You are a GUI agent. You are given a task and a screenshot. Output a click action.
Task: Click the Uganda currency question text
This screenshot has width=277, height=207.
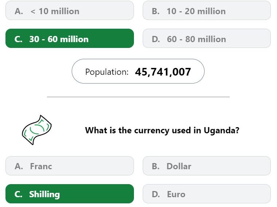[162, 130]
